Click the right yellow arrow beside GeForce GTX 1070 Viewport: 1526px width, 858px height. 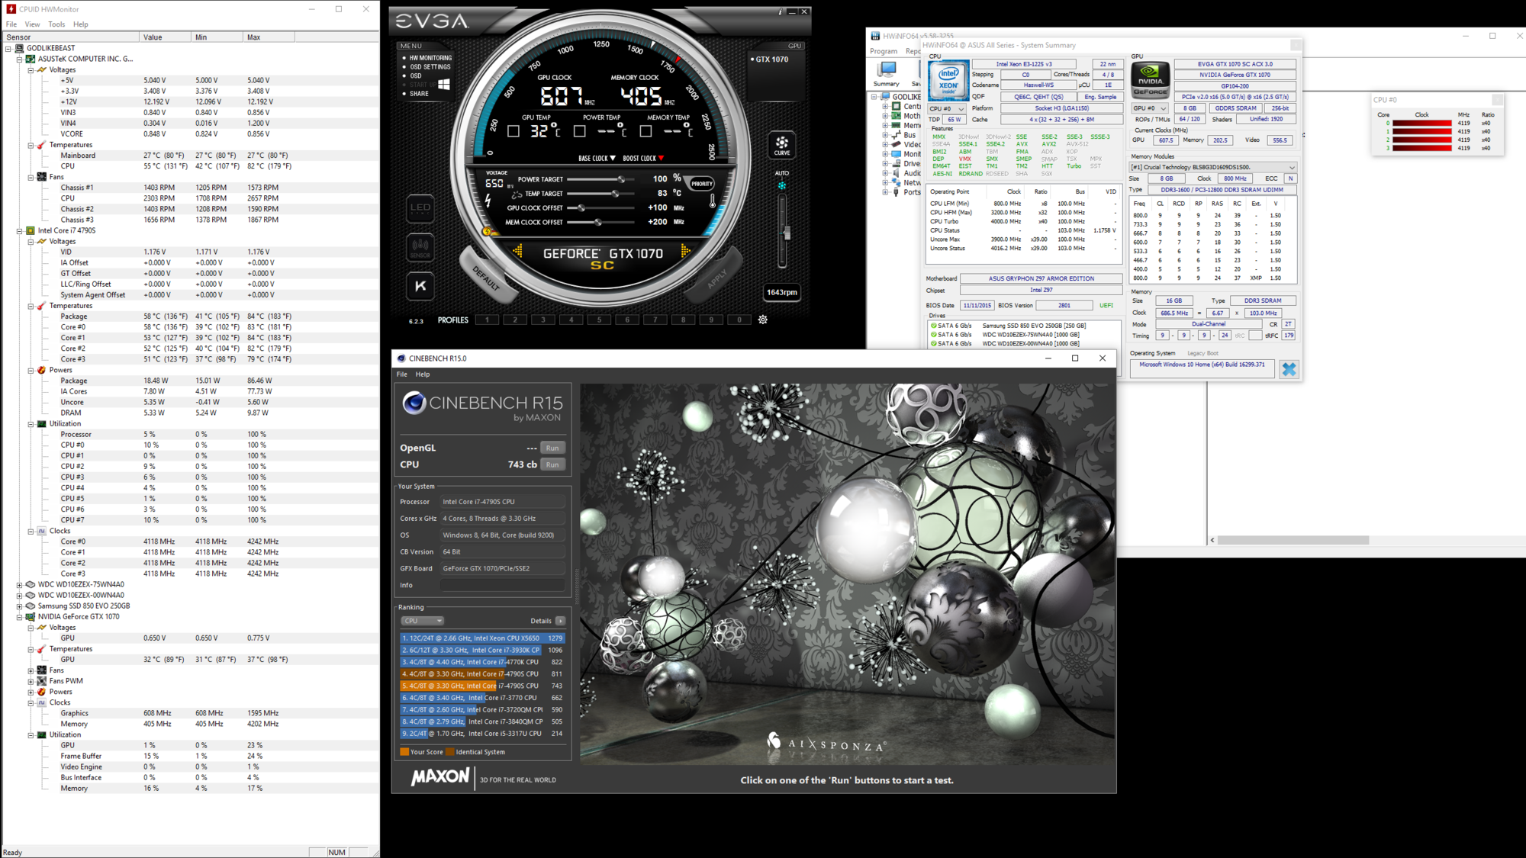click(x=685, y=251)
